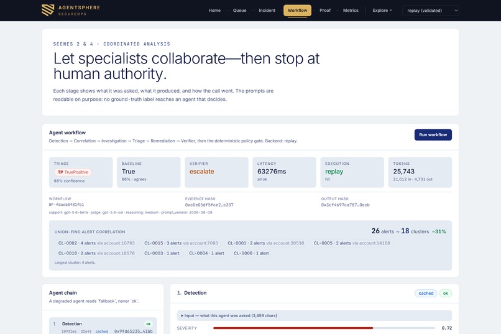
Task: Open the Incident nav item
Action: click(267, 11)
